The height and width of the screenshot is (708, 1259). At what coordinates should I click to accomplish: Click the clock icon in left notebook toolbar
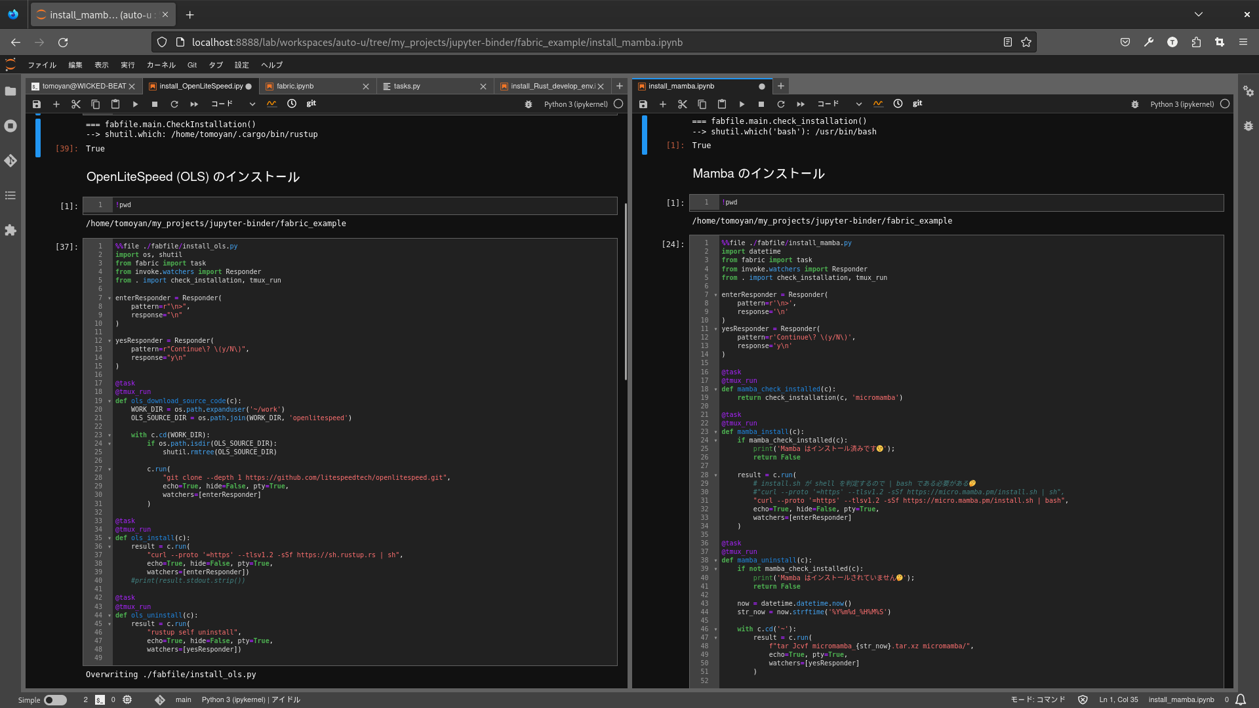(292, 104)
